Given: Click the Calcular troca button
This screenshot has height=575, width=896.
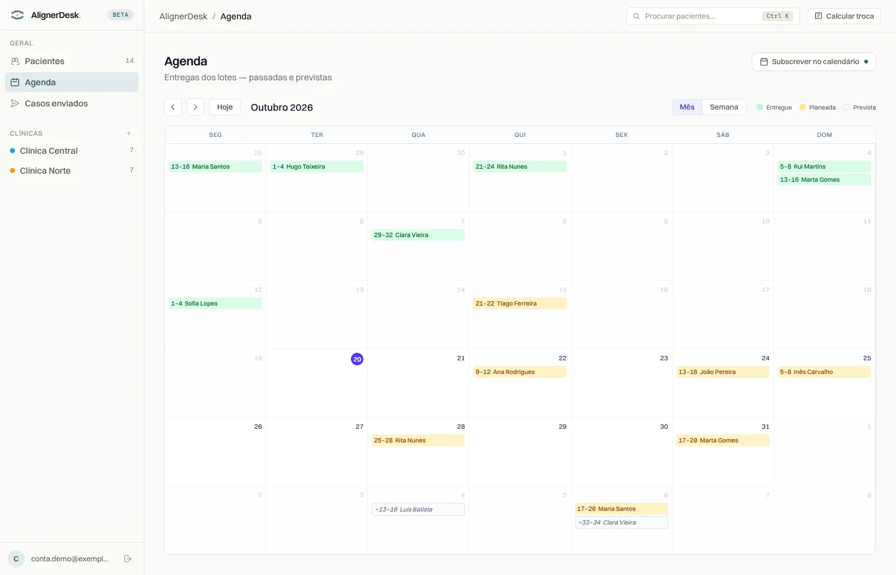Looking at the screenshot, I should pos(844,16).
